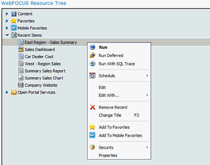Open the Edit With submenu arrow
Screen dimensions: 210x165
point(147,95)
